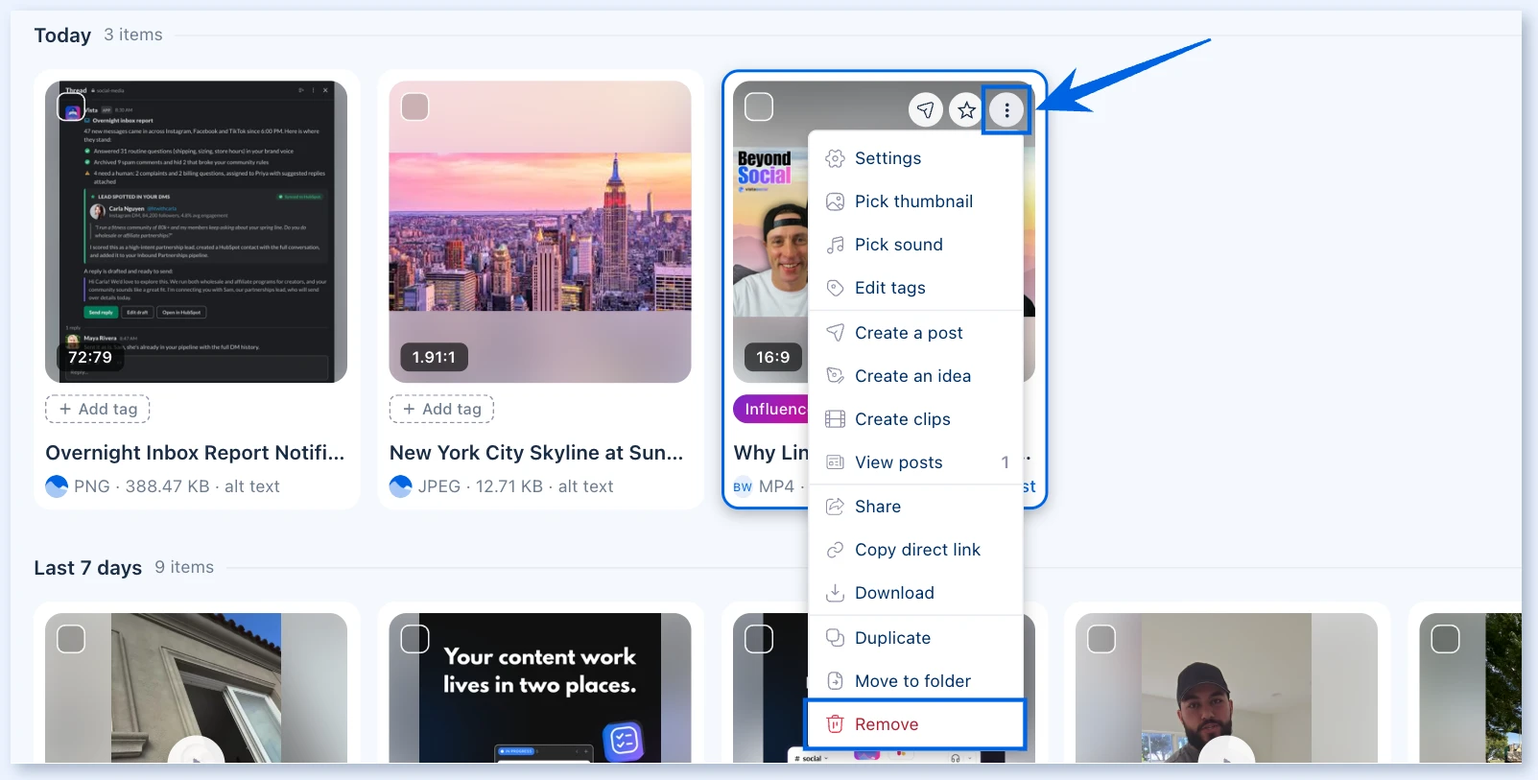This screenshot has height=780, width=1538.
Task: Select Pick sound from the menu
Action: (915, 245)
